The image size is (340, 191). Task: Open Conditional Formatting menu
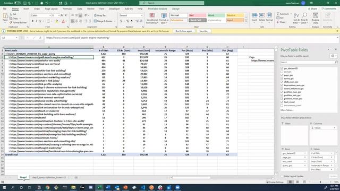pos(152,19)
